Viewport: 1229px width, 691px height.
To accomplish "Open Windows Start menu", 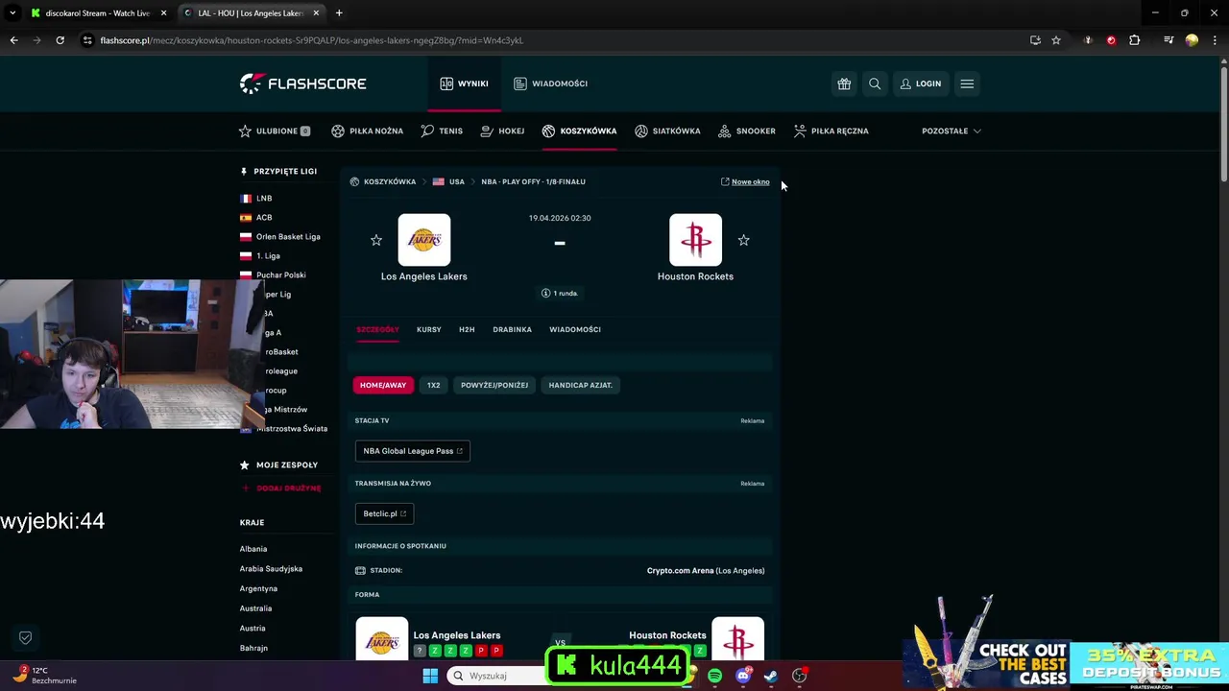I will pyautogui.click(x=429, y=676).
